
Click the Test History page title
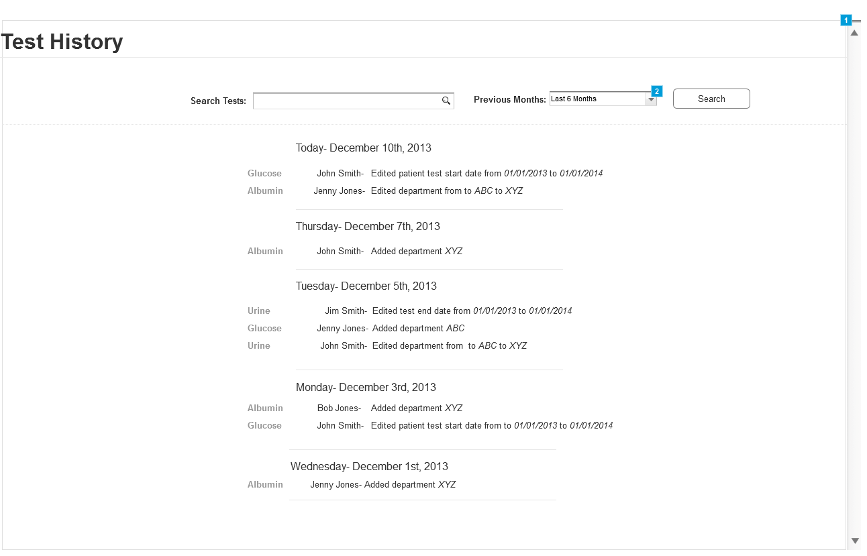point(61,42)
